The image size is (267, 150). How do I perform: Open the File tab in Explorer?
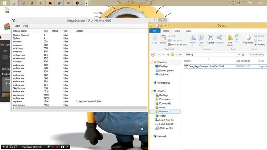pos(155,31)
